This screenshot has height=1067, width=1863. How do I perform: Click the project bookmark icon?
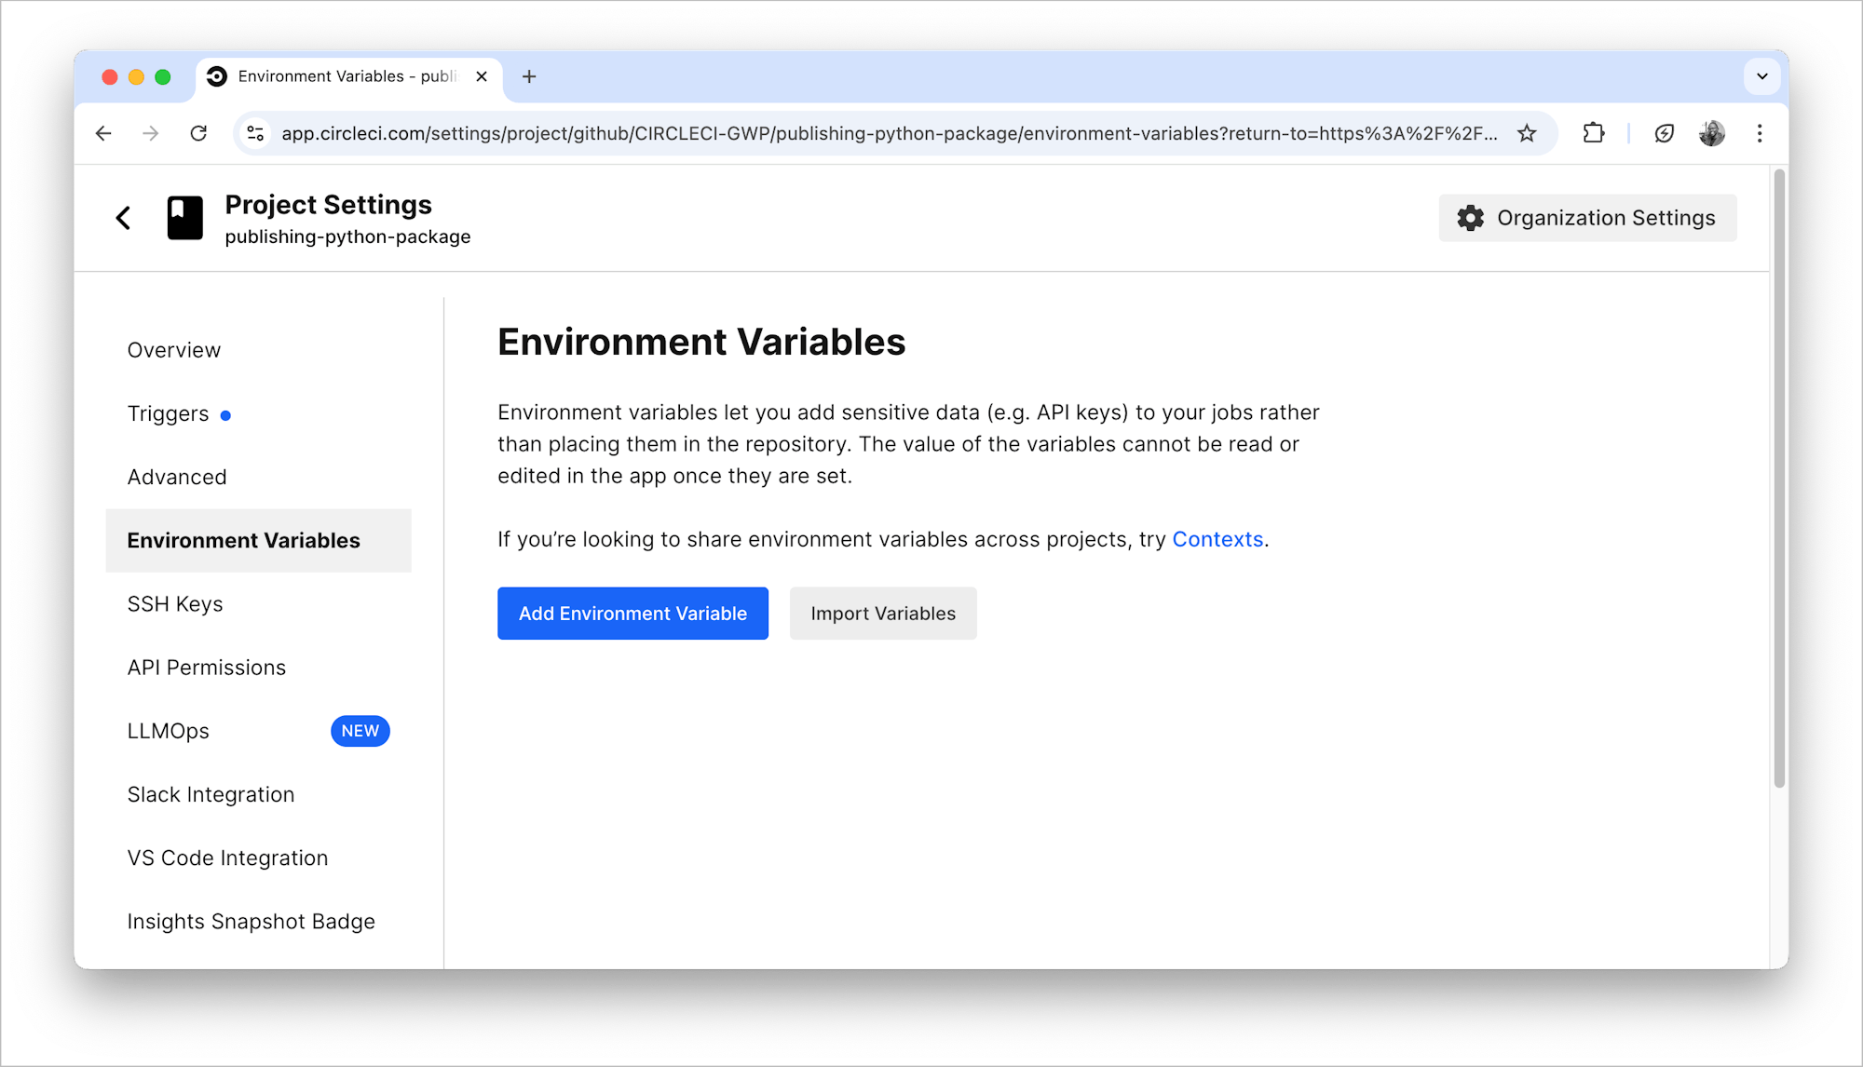(184, 218)
